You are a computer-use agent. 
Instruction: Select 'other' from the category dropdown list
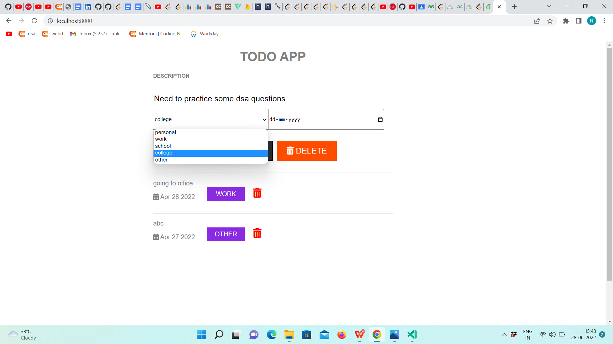tap(210, 160)
